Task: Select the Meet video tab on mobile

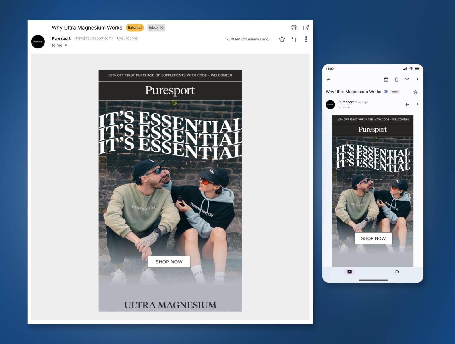Action: click(x=397, y=272)
